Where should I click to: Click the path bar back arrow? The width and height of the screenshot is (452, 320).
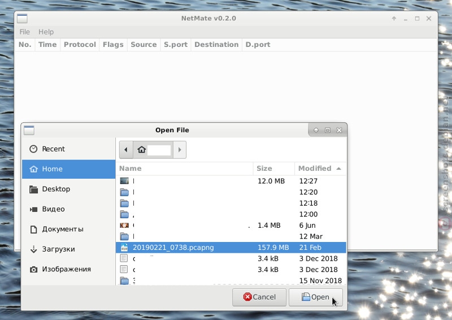(126, 150)
